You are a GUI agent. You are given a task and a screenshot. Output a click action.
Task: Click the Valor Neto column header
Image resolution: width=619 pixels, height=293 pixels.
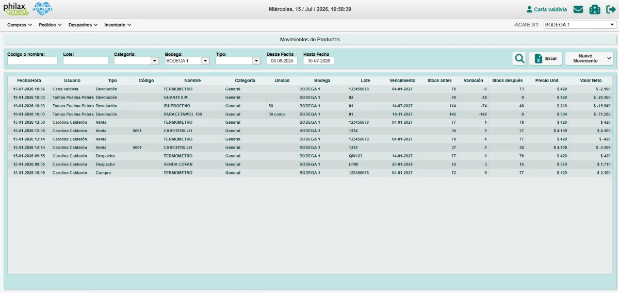(x=591, y=80)
